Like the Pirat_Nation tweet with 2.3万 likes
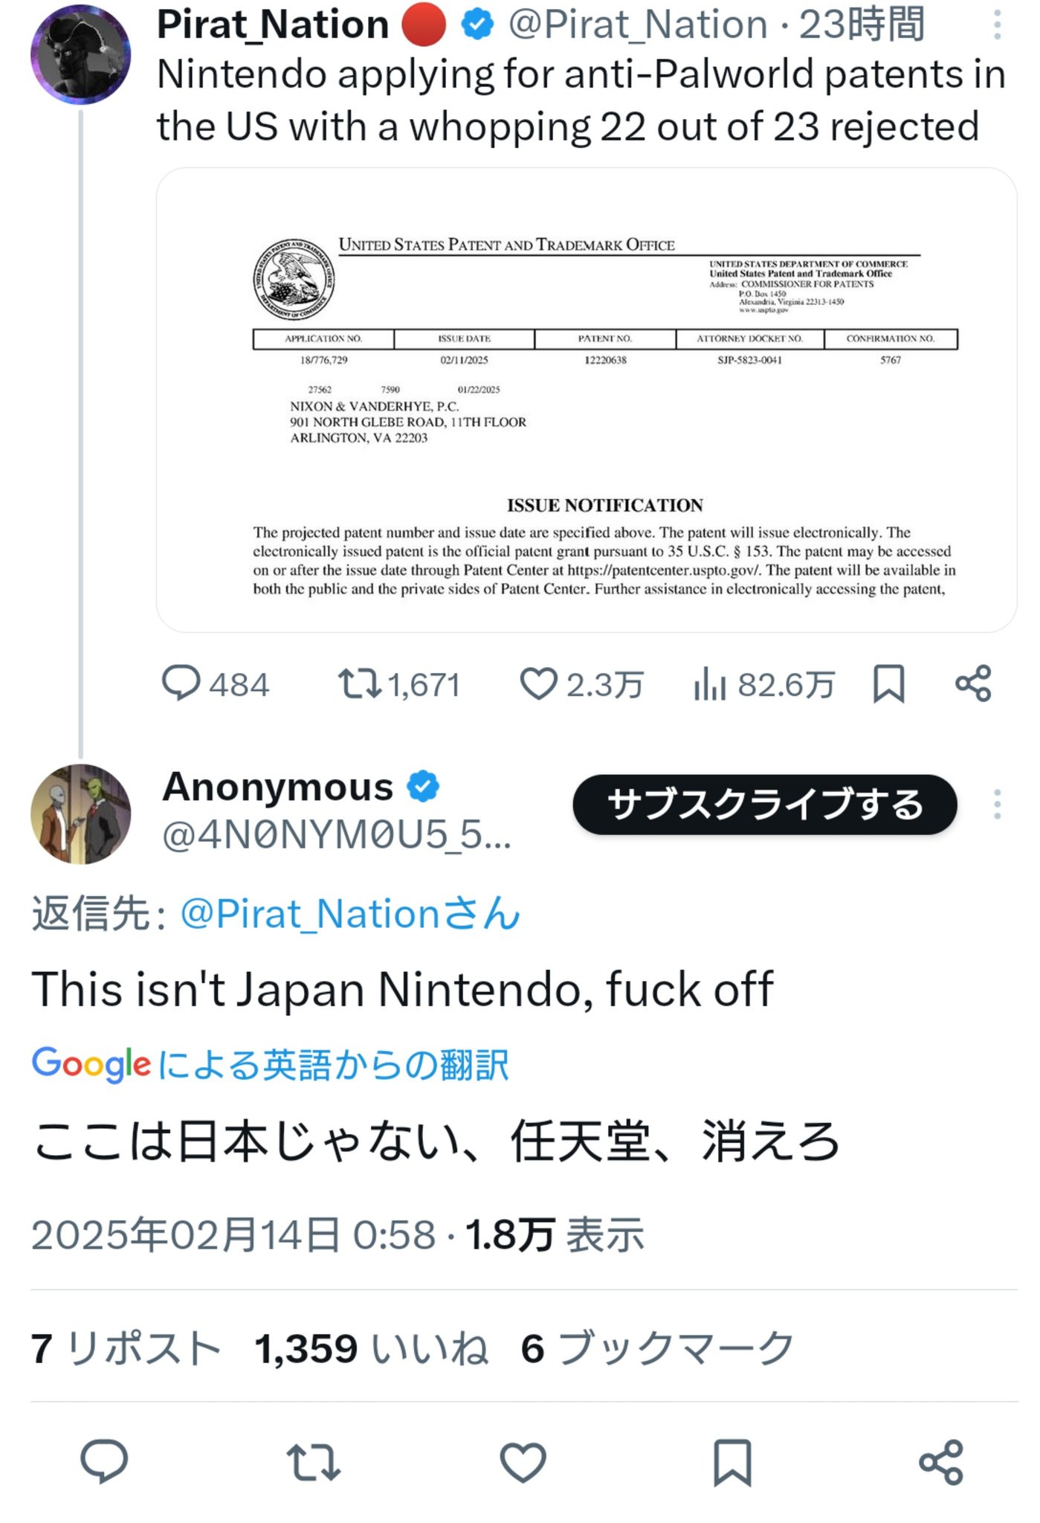The image size is (1040, 1523). pos(538,683)
